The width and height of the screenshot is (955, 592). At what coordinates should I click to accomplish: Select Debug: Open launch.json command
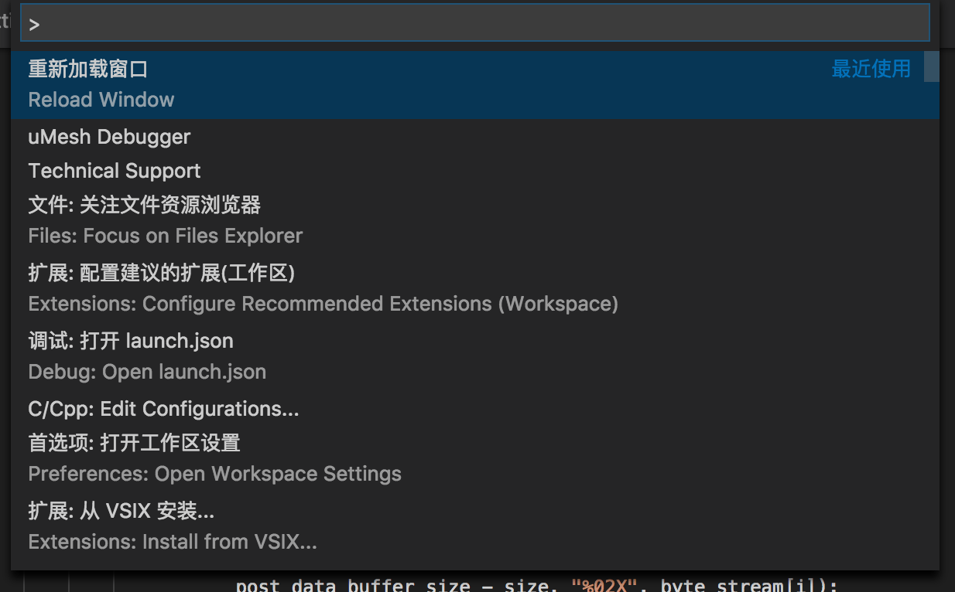475,356
